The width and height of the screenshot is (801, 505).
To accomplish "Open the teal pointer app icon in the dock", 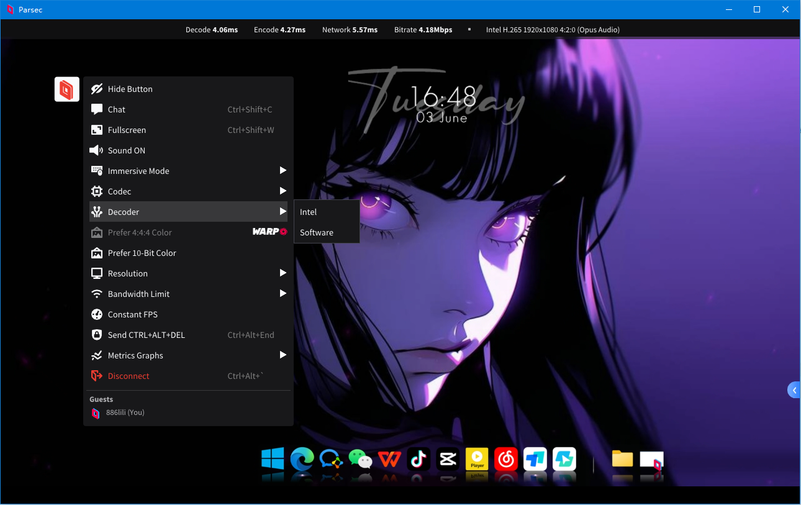I will (x=564, y=459).
